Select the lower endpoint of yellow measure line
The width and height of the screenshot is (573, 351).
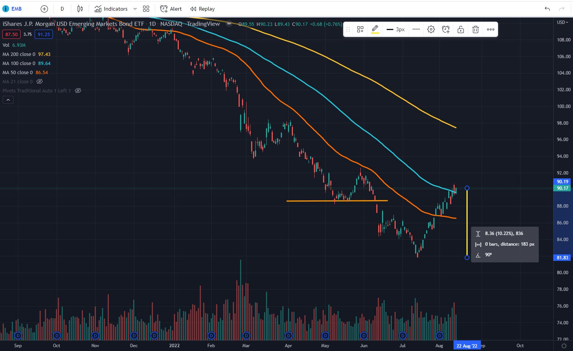[467, 258]
